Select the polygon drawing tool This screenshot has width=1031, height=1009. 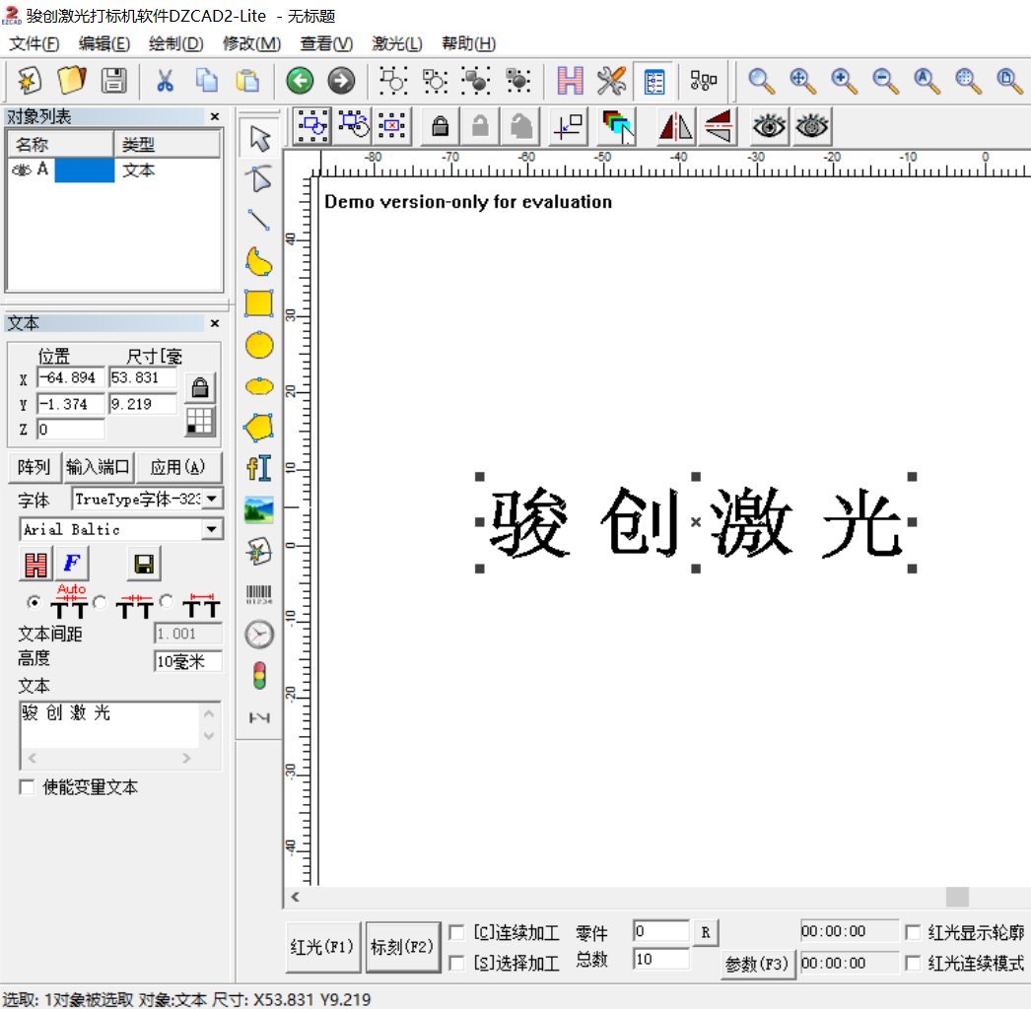[259, 428]
